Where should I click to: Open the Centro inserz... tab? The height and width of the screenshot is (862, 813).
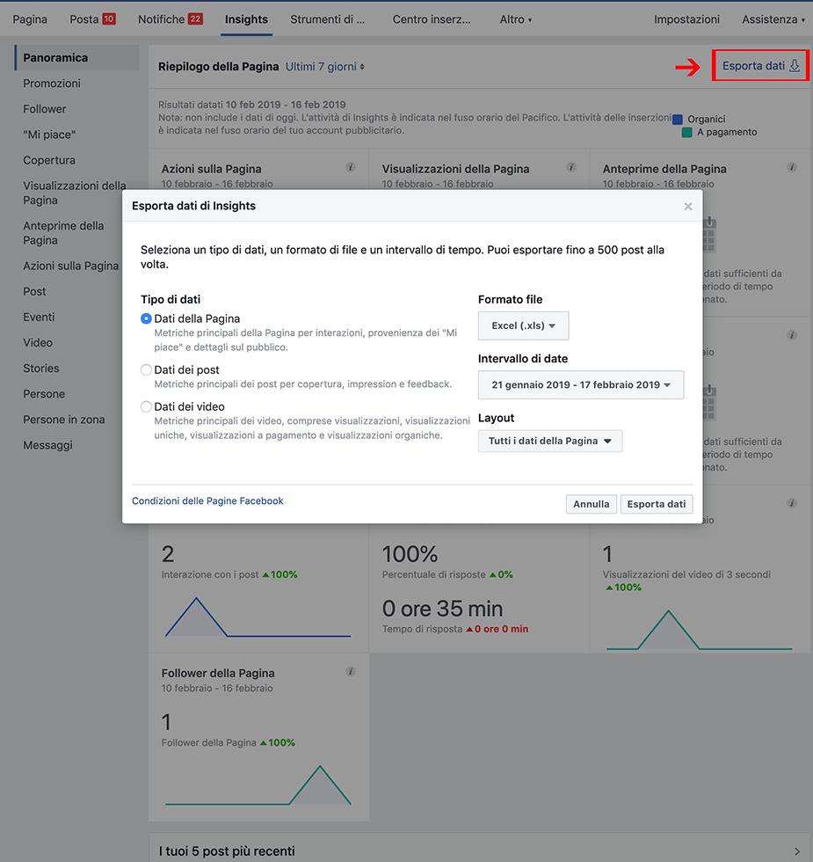click(x=432, y=19)
